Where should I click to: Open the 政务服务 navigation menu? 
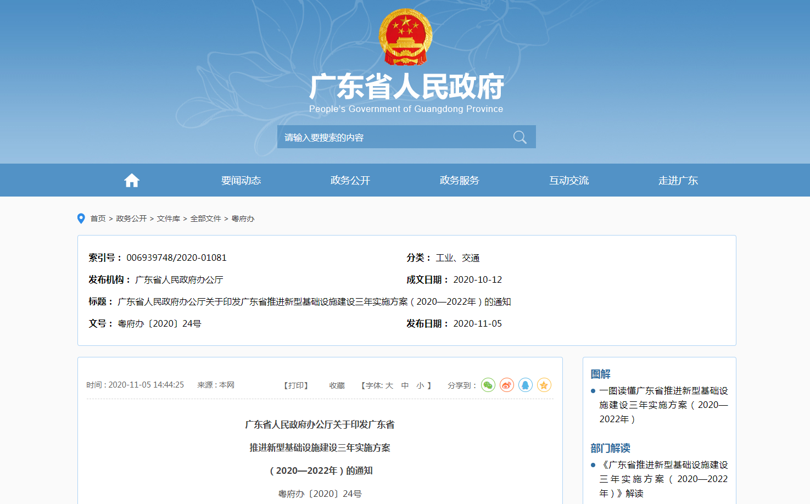point(460,181)
